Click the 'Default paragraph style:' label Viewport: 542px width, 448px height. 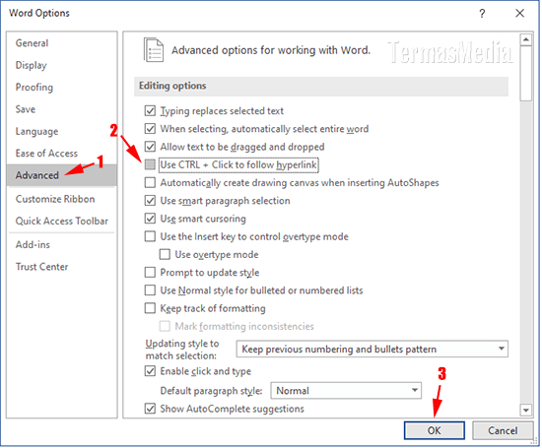(211, 391)
